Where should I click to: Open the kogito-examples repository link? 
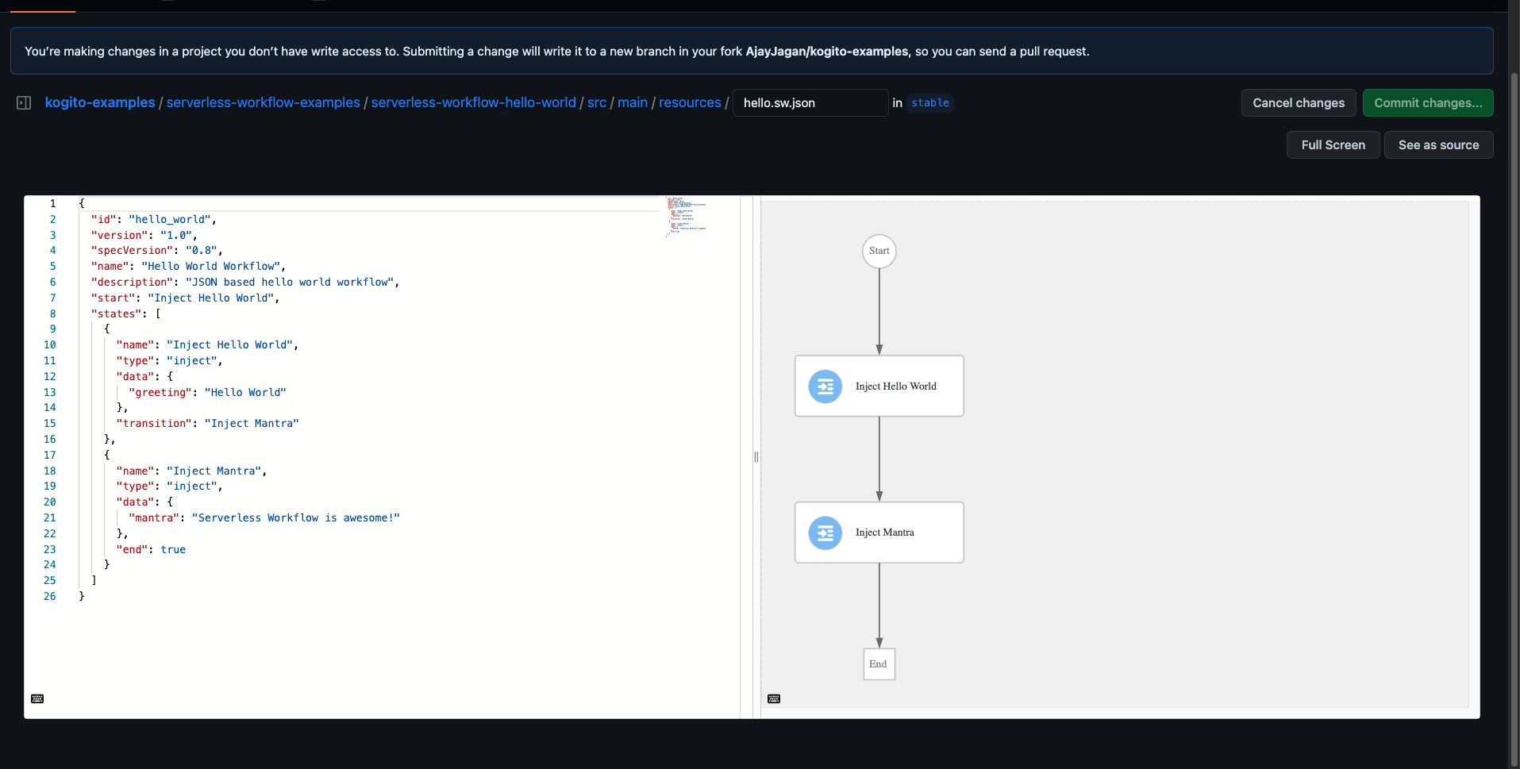(100, 102)
